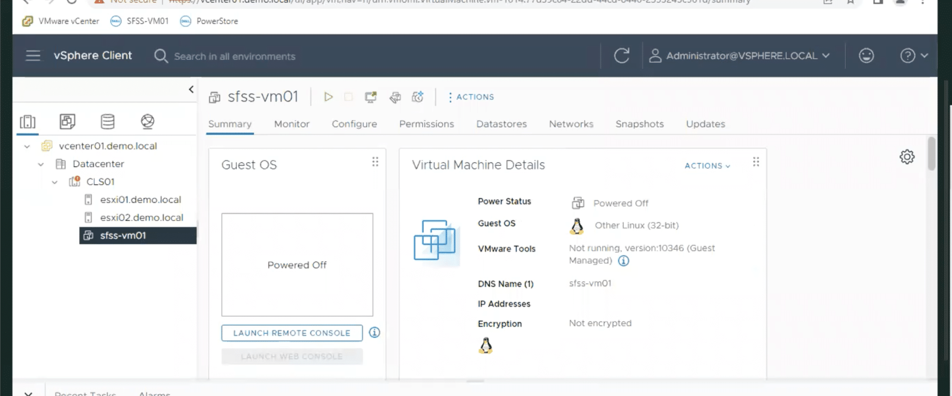Click Other Linux (32-bit) text

point(637,225)
